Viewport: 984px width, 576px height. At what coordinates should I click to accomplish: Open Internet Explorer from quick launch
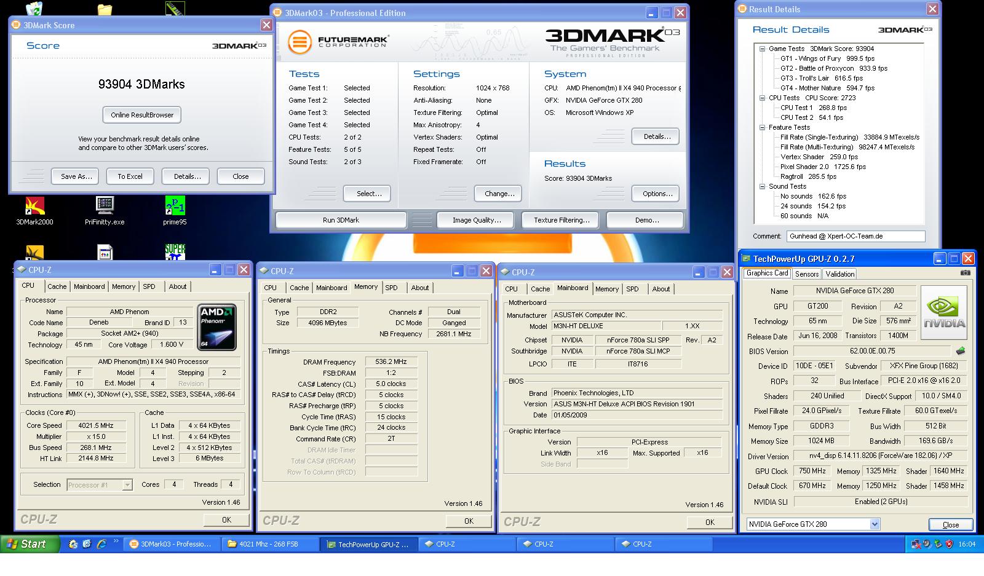click(101, 544)
